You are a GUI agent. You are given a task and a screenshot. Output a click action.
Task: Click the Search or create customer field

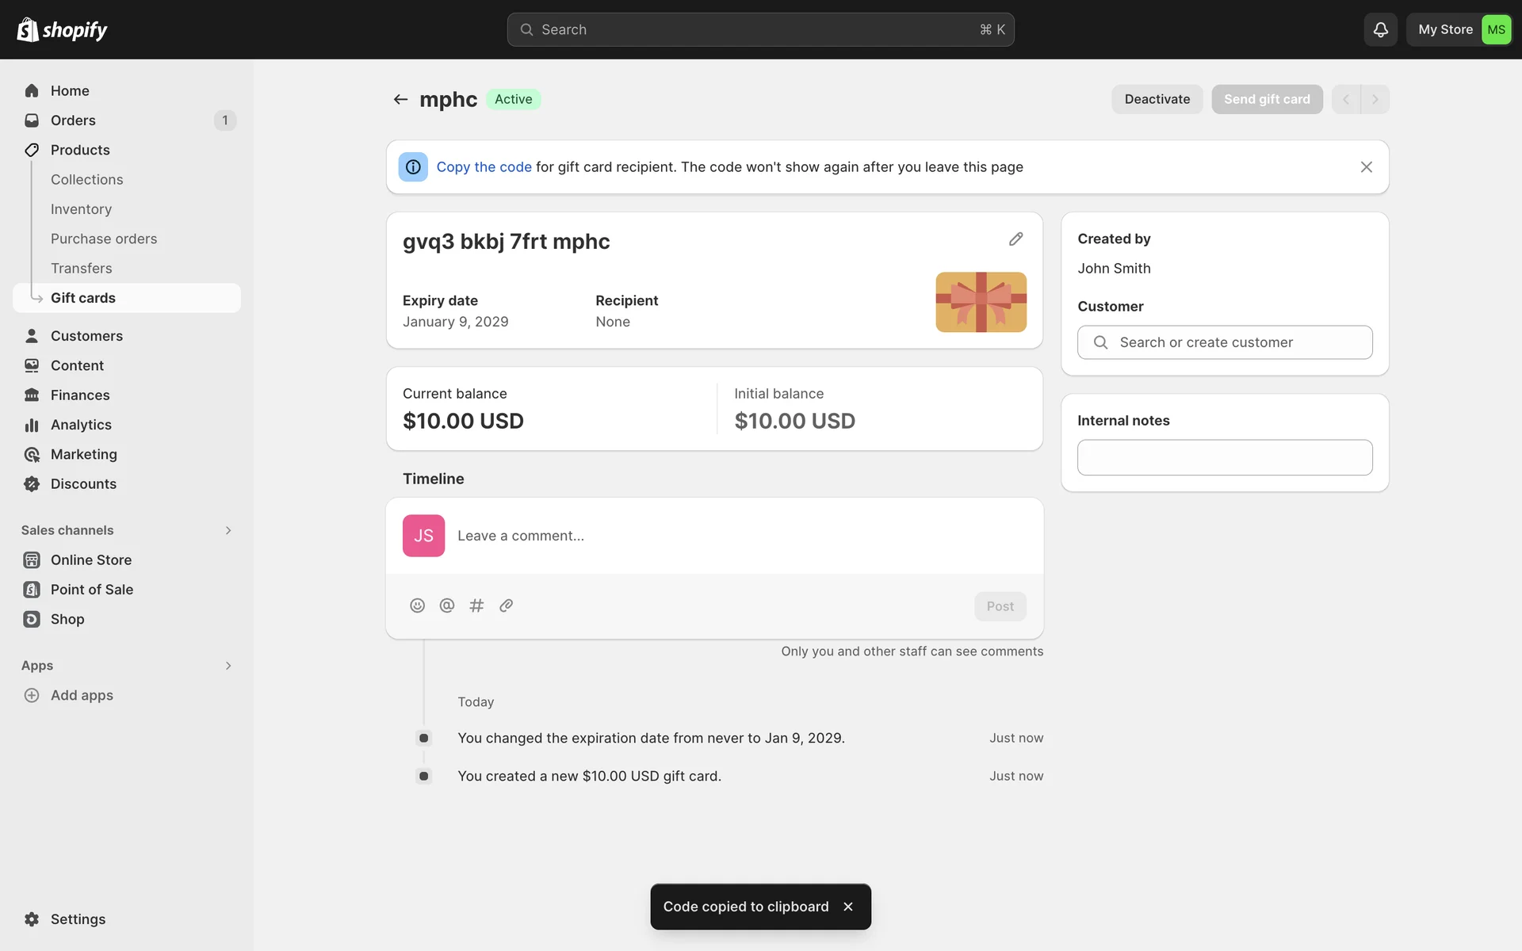pyautogui.click(x=1224, y=342)
